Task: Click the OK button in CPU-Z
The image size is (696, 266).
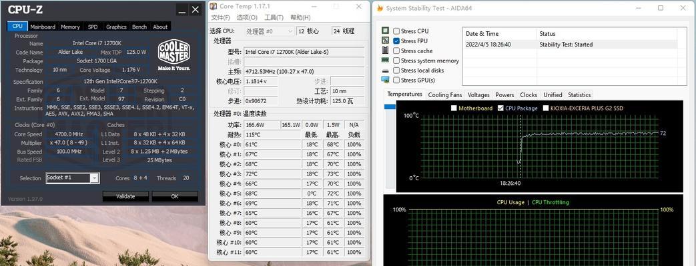Action: [x=174, y=196]
